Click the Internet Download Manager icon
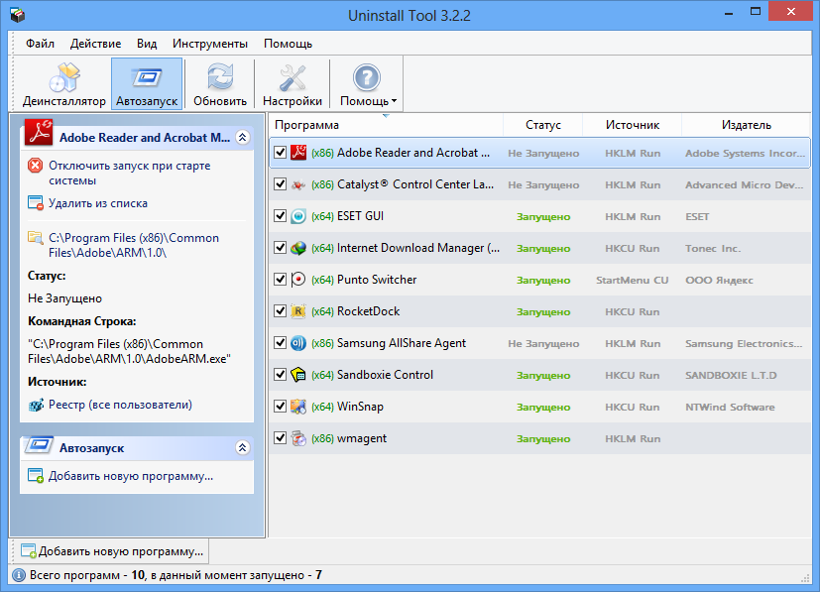The image size is (820, 592). click(298, 248)
